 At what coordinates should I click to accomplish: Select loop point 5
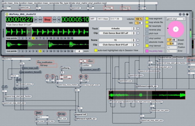click(x=33, y=38)
